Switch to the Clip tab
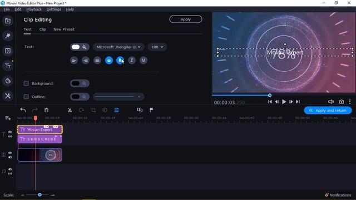 (42, 29)
